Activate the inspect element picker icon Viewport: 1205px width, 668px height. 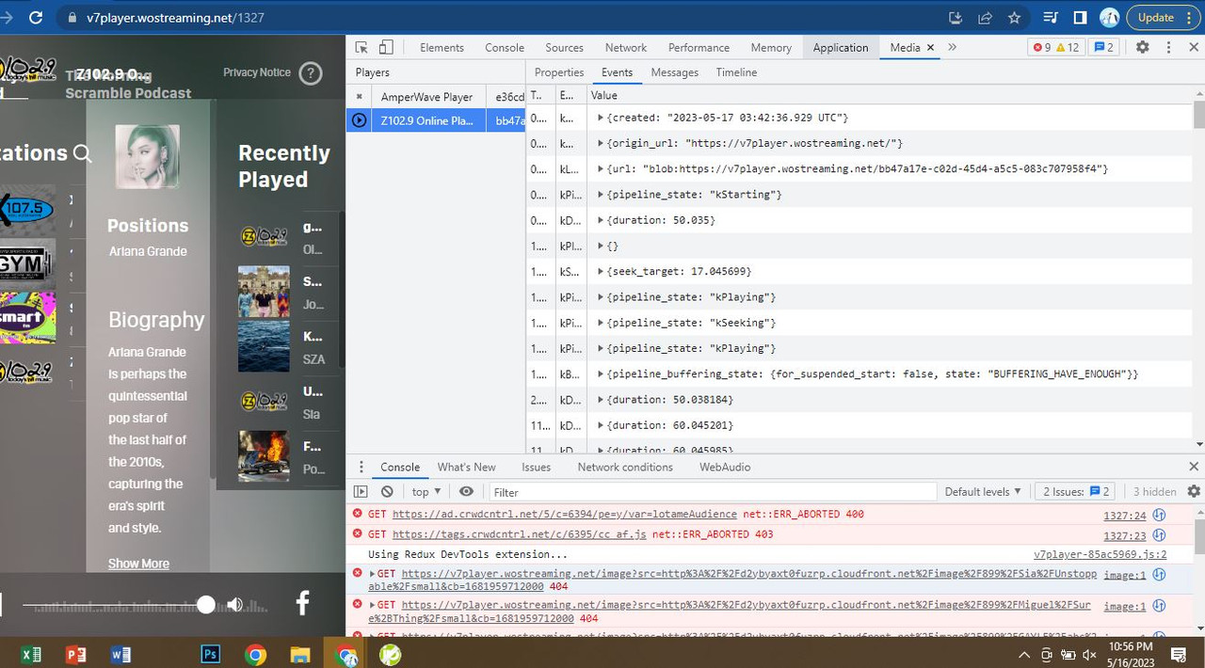[361, 47]
